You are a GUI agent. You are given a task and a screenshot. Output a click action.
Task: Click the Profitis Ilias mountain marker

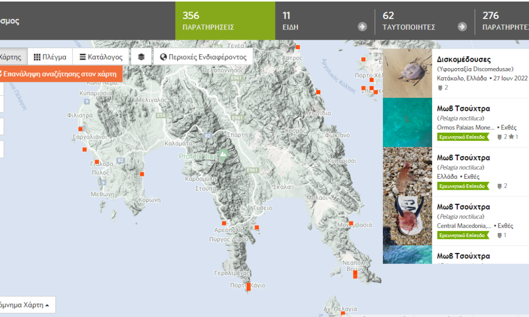click(223, 156)
